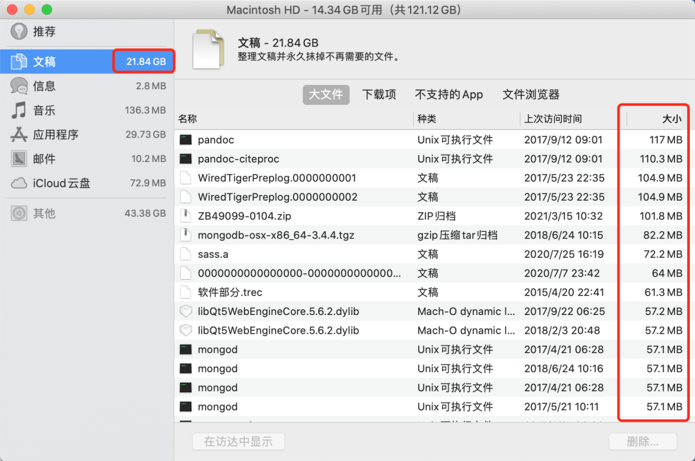
Task: Open the 不支持的App tab
Action: [450, 95]
